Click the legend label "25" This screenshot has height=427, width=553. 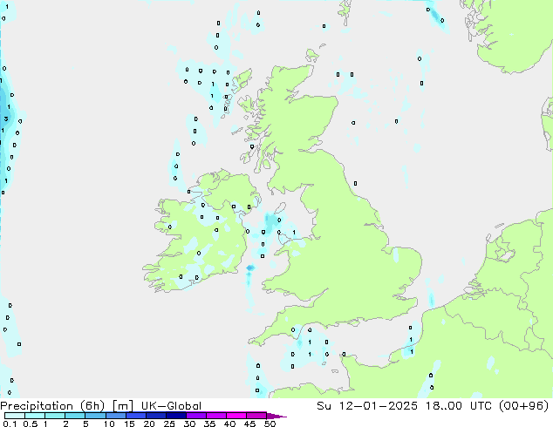(x=169, y=424)
